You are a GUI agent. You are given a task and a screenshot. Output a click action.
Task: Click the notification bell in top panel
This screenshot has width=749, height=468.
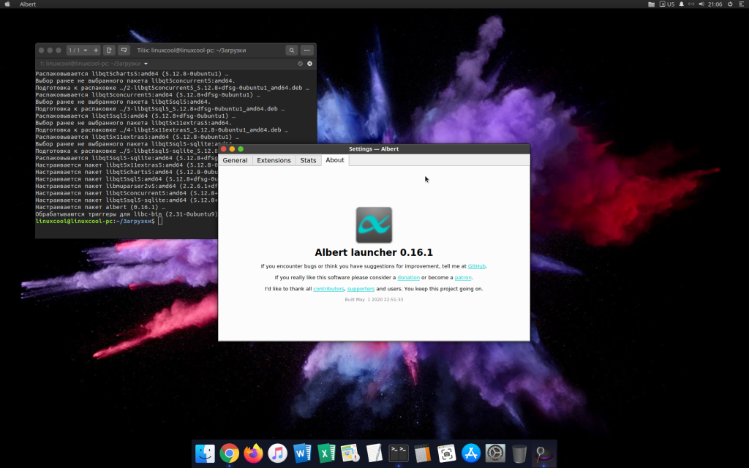point(681,4)
